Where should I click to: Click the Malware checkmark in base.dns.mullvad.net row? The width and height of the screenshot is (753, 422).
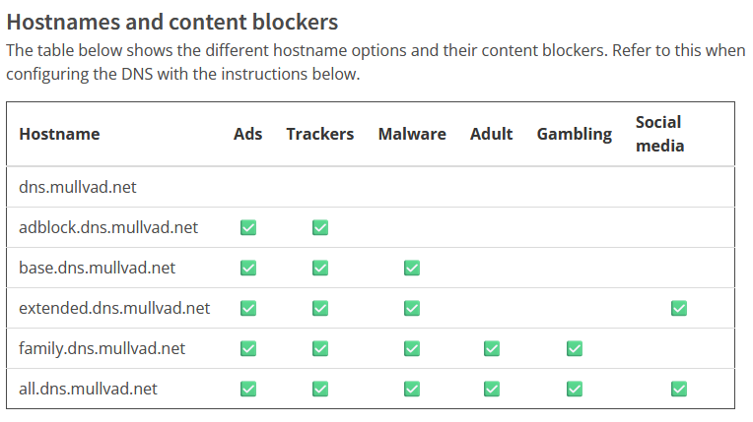click(x=412, y=268)
